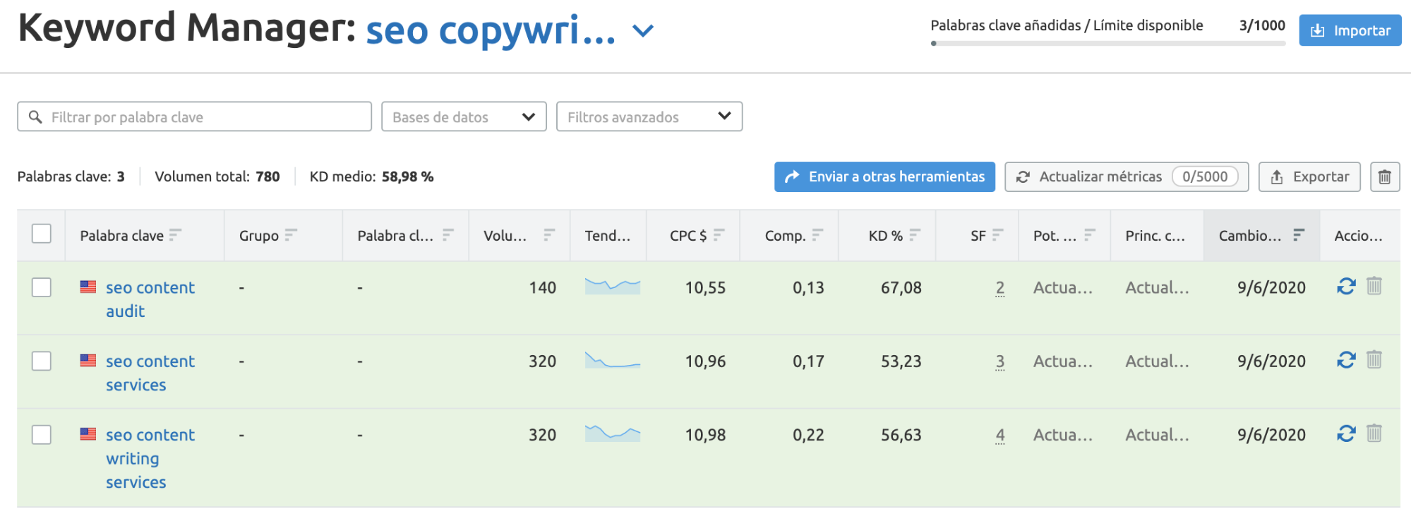Sort by KD % column icon
Screen dimensions: 1411x509
[x=915, y=234]
